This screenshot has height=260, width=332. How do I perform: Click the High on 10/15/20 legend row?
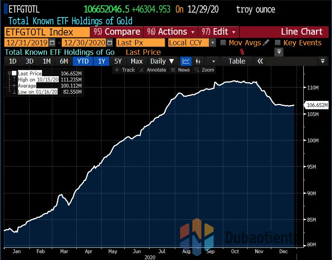(x=50, y=80)
